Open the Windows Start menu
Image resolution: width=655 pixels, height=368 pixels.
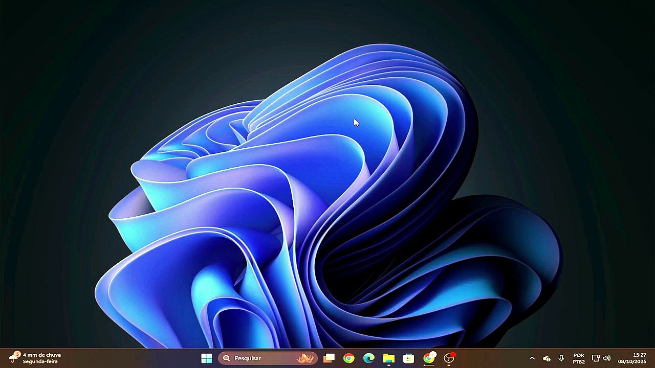(x=207, y=358)
